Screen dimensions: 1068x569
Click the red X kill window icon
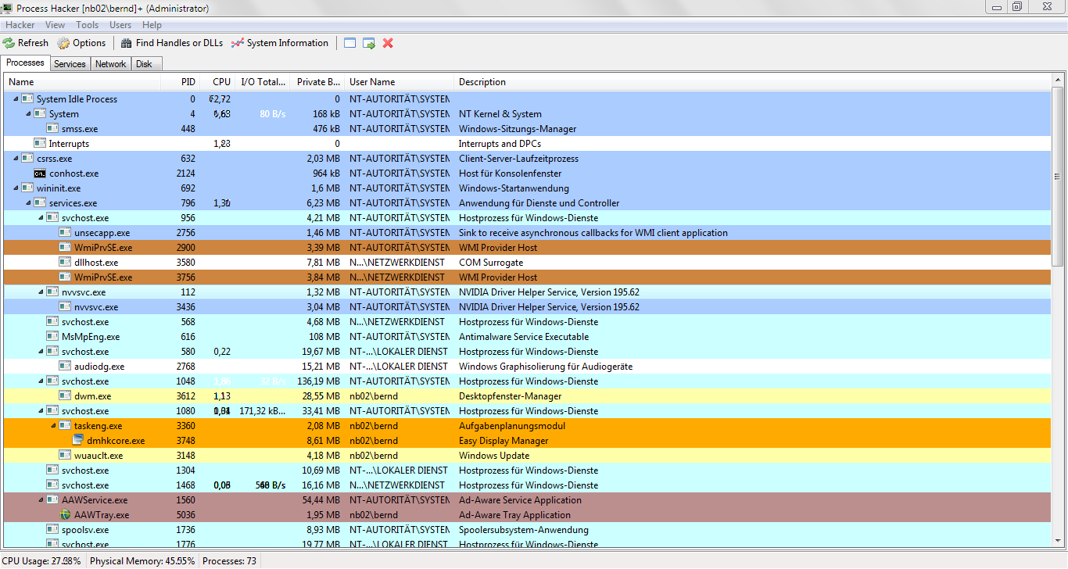(x=388, y=43)
